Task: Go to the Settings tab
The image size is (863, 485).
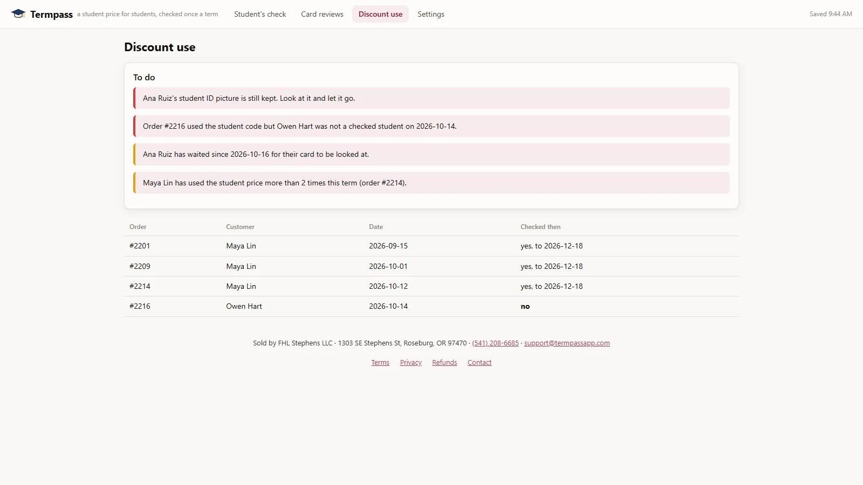Action: (431, 14)
